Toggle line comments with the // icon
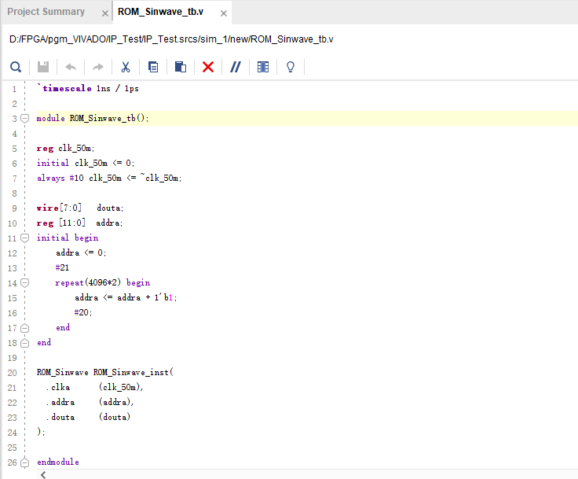 [x=236, y=67]
